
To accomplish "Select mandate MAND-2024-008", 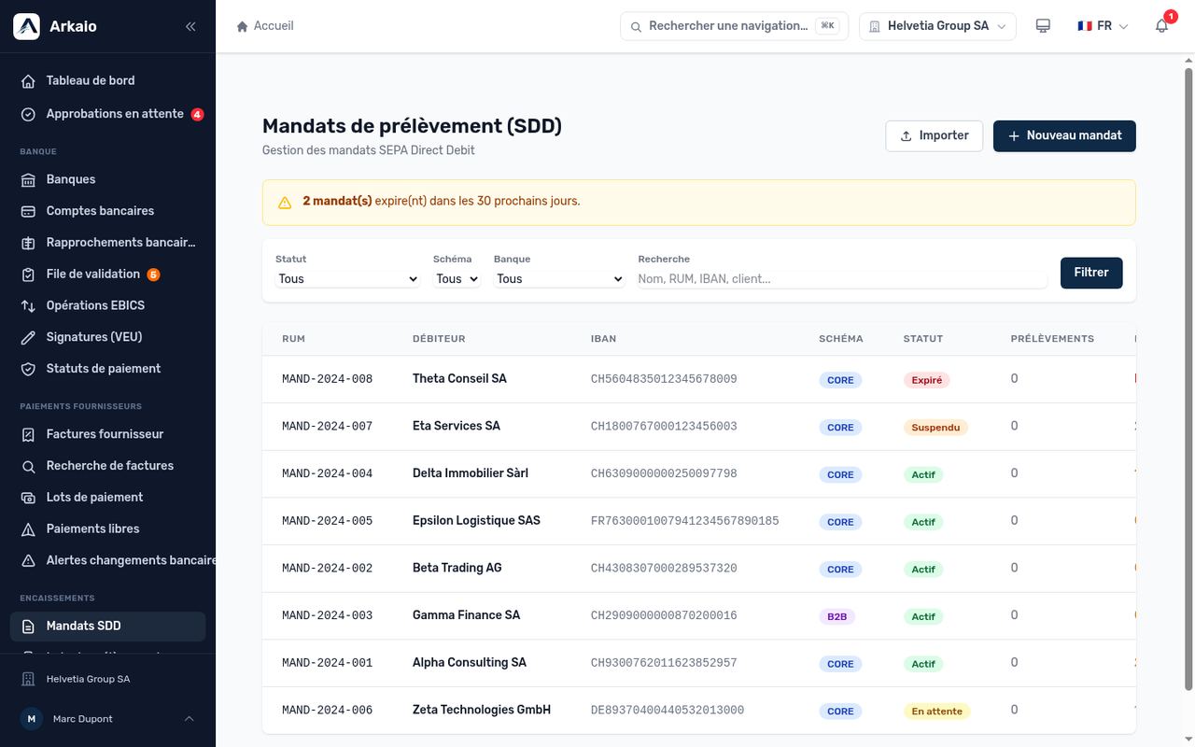I will point(327,379).
